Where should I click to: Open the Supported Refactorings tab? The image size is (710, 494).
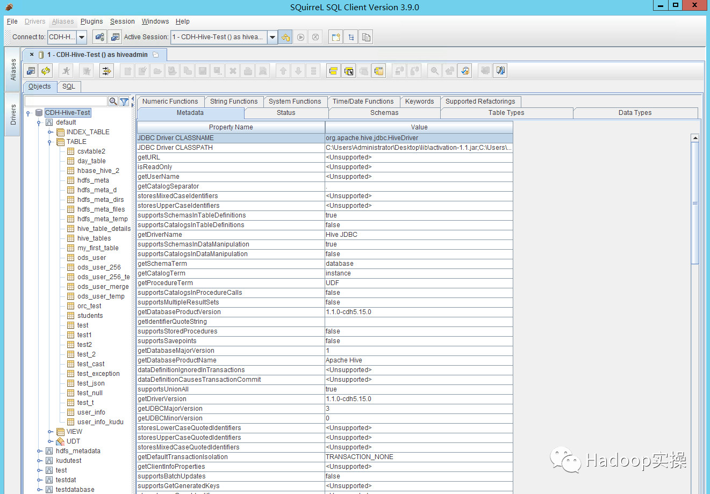pyautogui.click(x=480, y=101)
